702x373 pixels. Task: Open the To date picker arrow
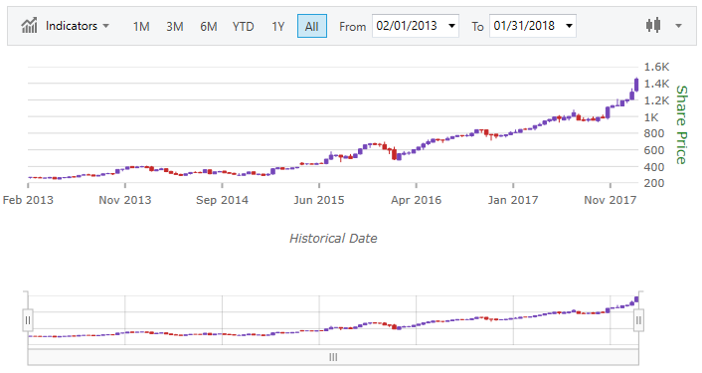click(x=569, y=26)
